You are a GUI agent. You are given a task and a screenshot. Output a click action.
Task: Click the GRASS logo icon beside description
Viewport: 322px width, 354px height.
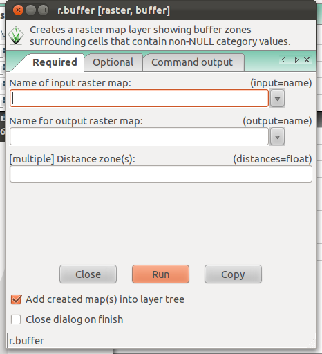[x=16, y=36]
